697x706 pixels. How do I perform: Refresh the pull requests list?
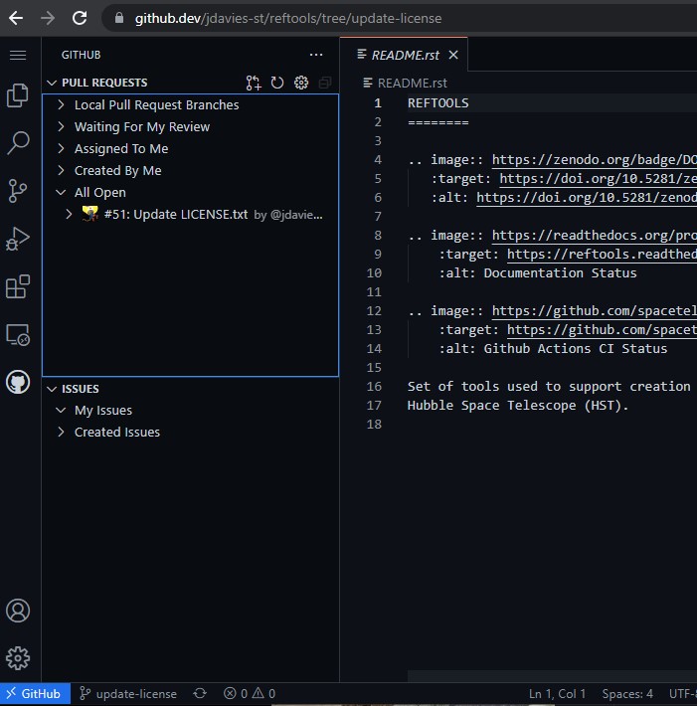pyautogui.click(x=277, y=83)
